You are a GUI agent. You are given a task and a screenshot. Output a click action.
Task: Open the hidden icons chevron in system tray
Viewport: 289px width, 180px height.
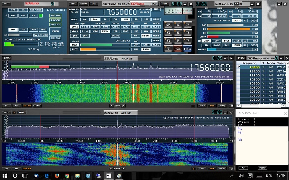(232, 176)
